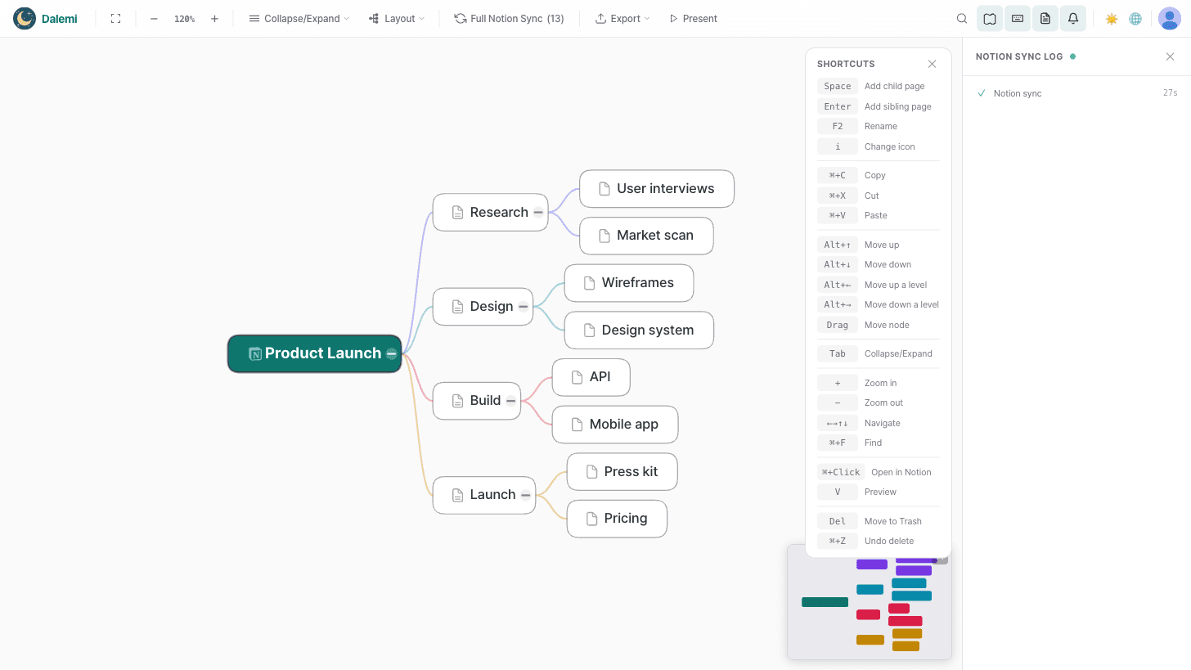Select the User interviews node
This screenshot has height=670, width=1191.
pyautogui.click(x=657, y=188)
